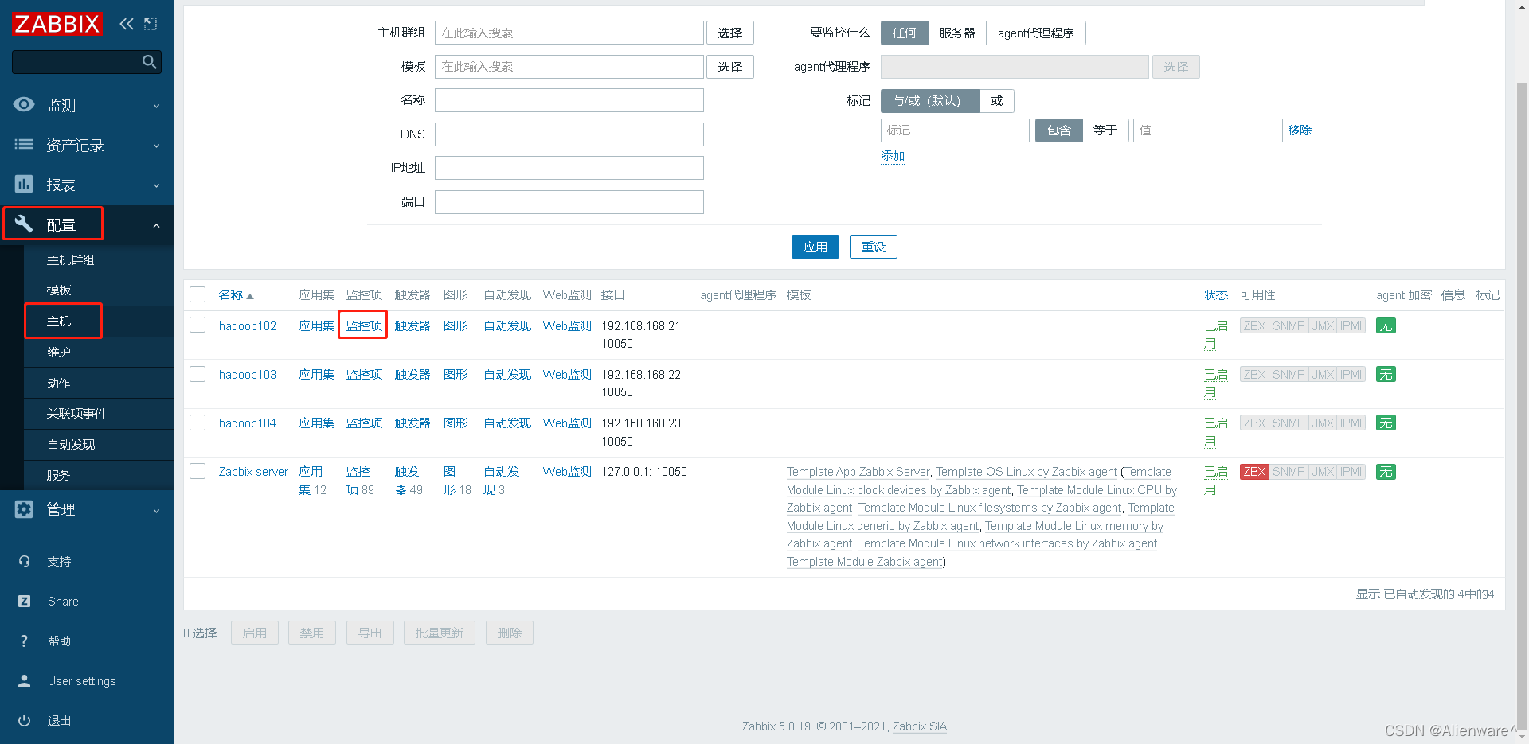The image size is (1529, 744).
Task: Click into the 名称 filter field
Action: tap(569, 100)
